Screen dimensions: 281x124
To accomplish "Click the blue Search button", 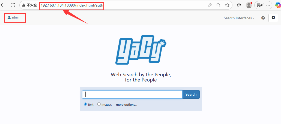I will [191, 94].
